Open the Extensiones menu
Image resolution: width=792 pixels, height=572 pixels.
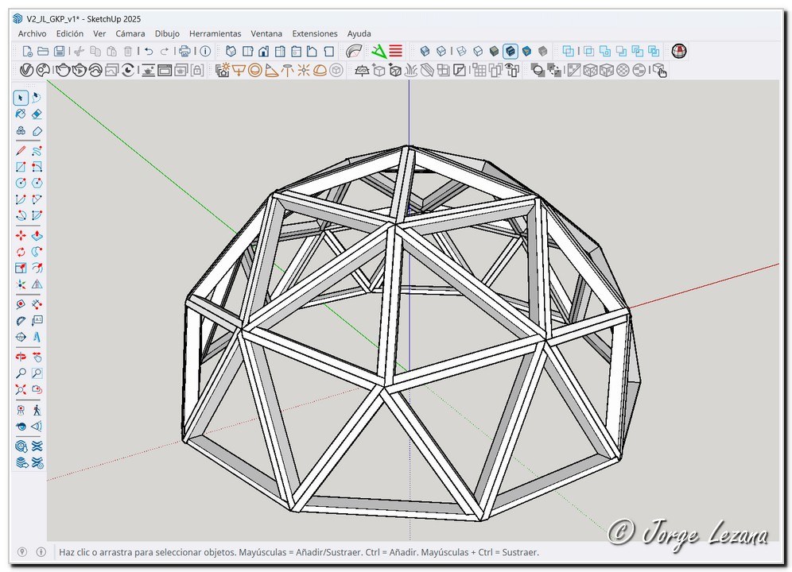tap(314, 33)
